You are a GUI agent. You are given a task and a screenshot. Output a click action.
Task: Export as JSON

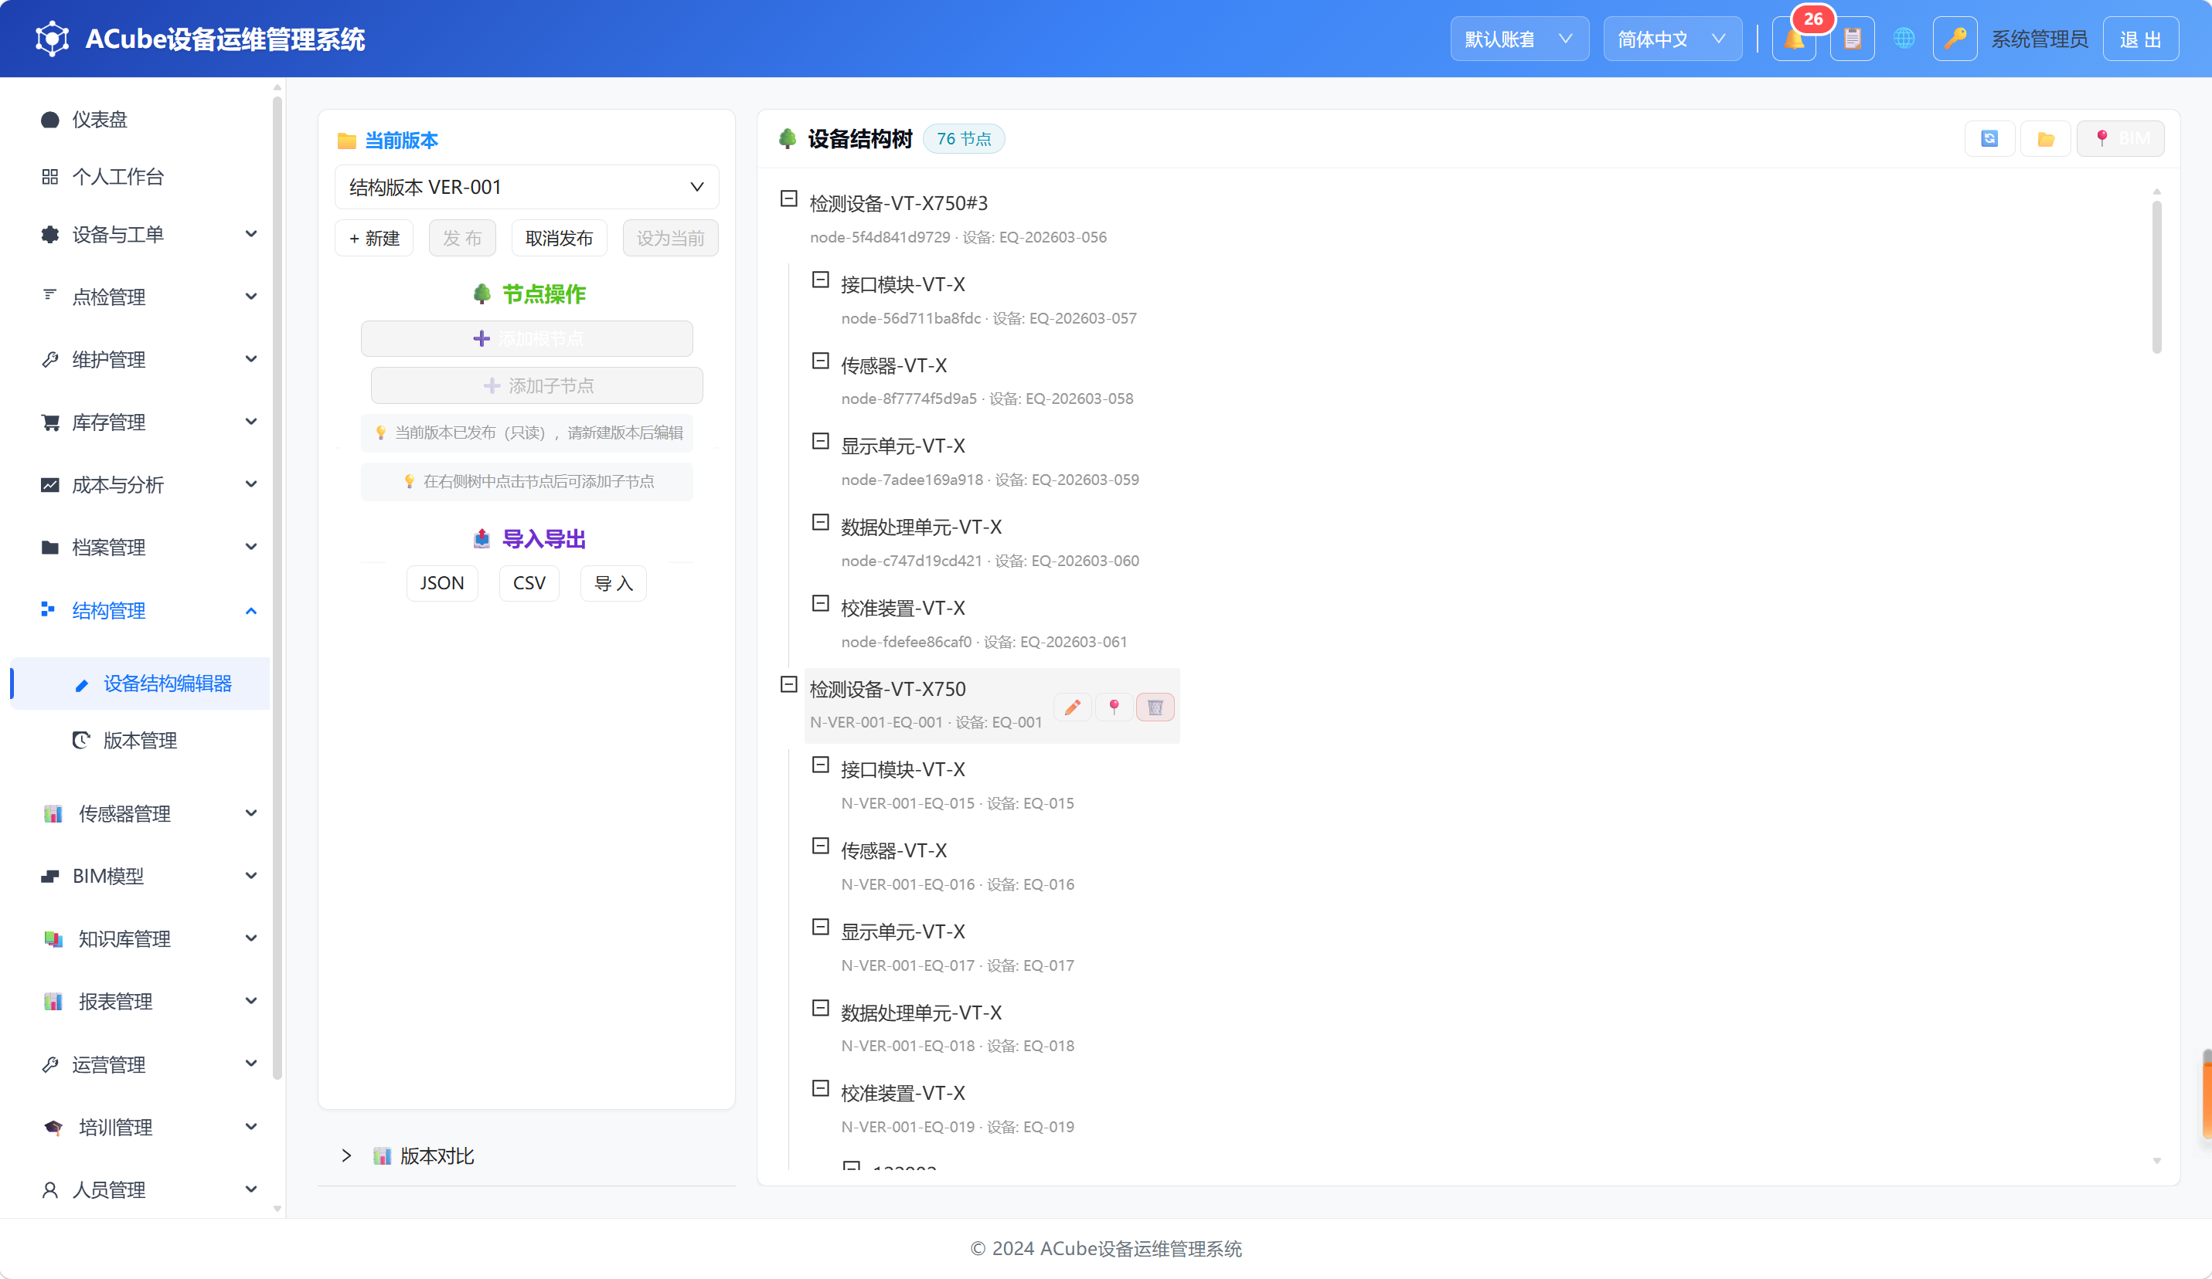click(441, 583)
